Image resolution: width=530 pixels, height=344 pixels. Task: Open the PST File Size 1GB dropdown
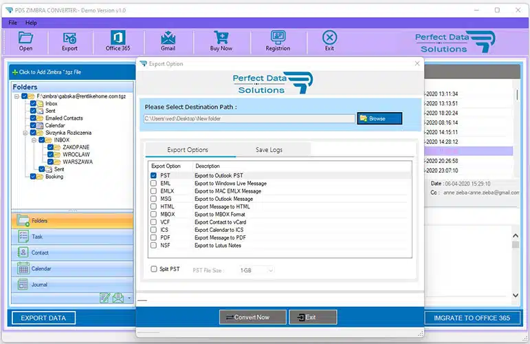point(256,270)
